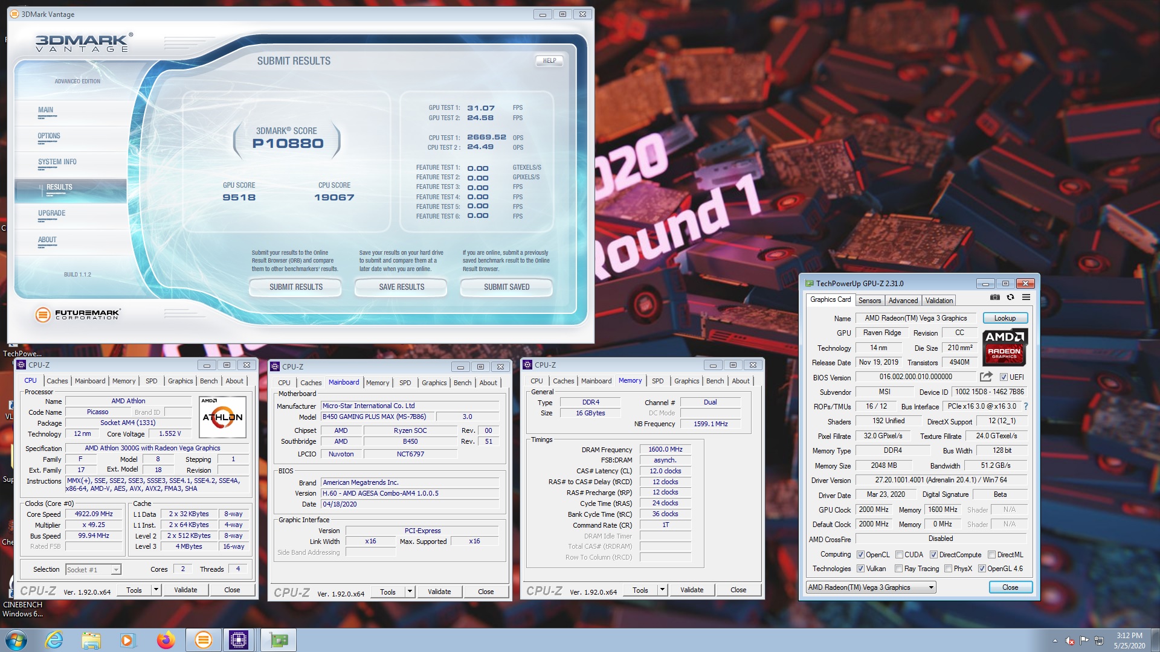
Task: Open OPTIONS in the 3DMark Vantage sidebar
Action: point(49,136)
